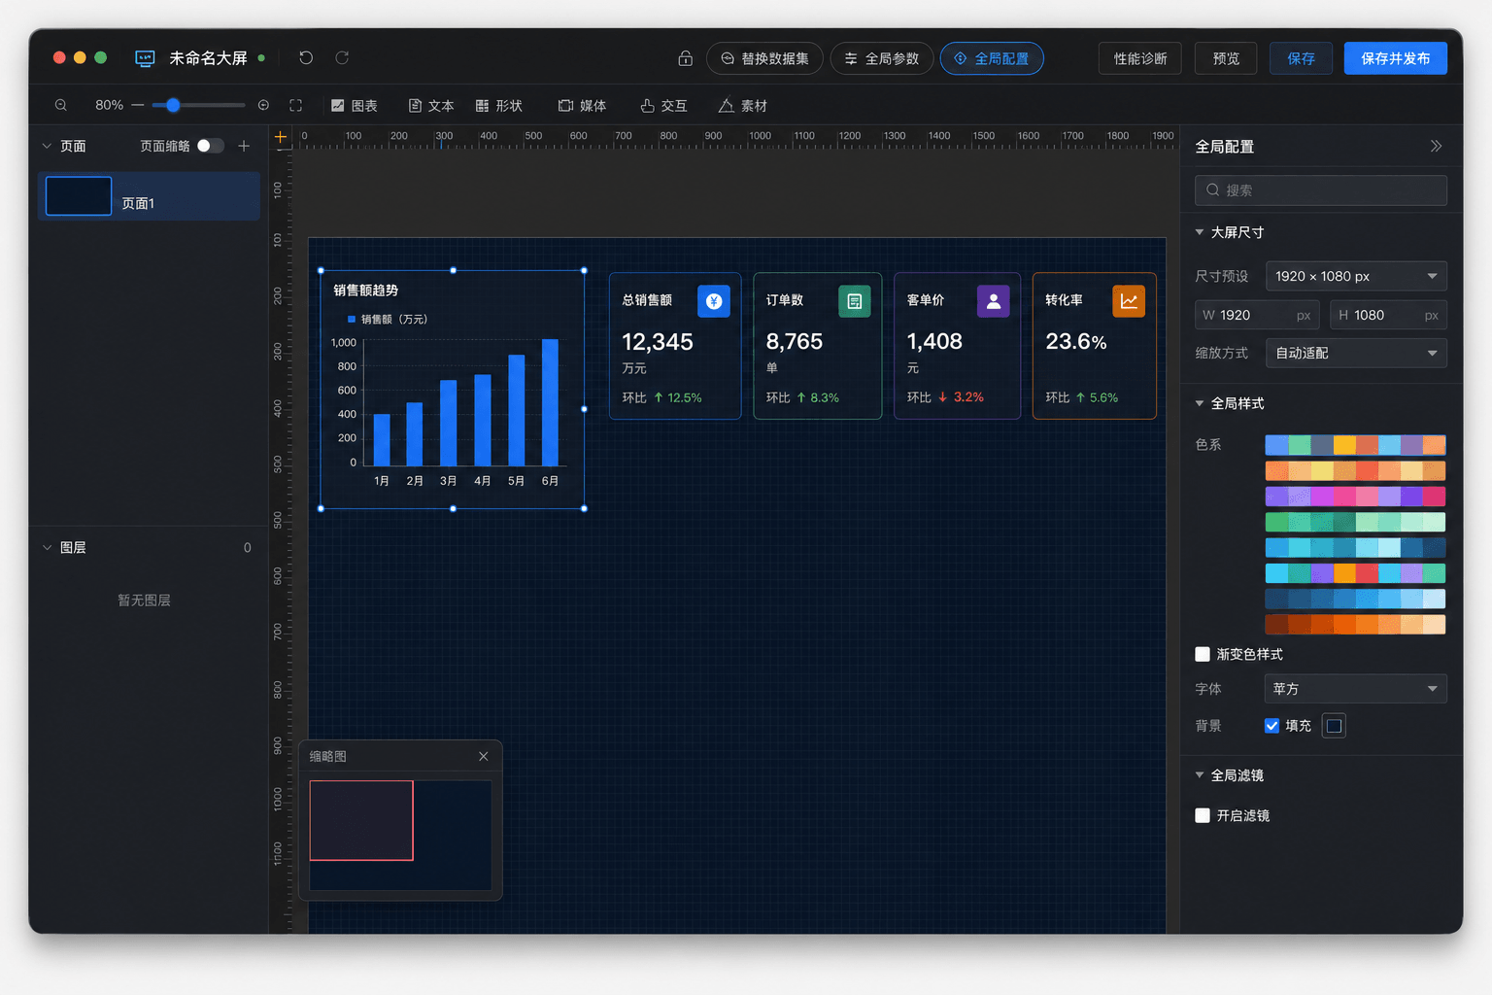The width and height of the screenshot is (1492, 995).
Task: Collapse the 全局配置 panel with double chevron
Action: [1436, 146]
